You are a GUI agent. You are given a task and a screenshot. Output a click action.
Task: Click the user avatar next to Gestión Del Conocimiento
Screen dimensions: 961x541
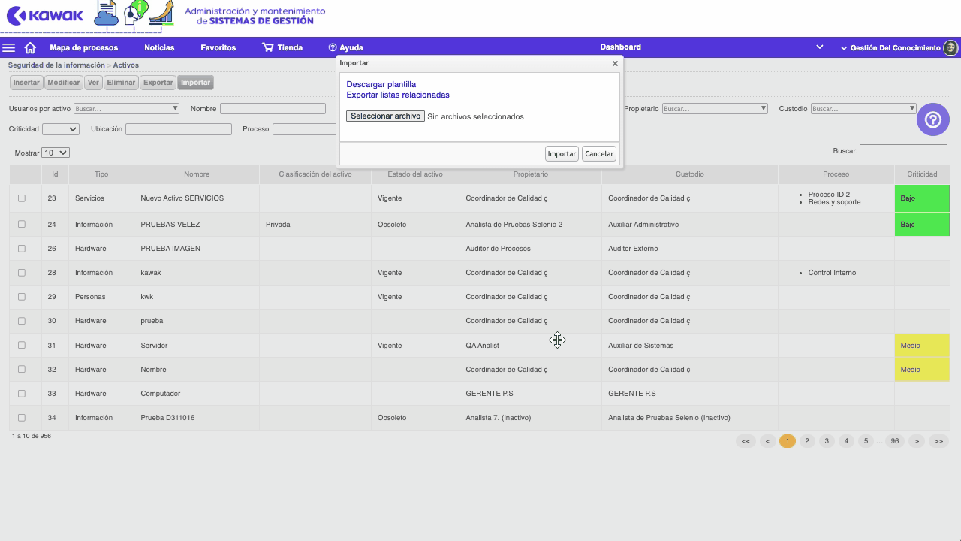[950, 47]
